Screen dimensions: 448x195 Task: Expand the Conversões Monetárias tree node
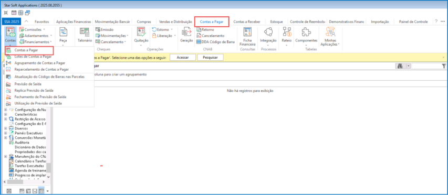click(x=6, y=137)
